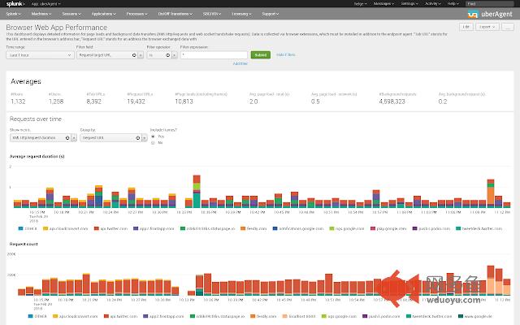Click into the Filter expression input field
The height and width of the screenshot is (325, 520).
[214, 54]
